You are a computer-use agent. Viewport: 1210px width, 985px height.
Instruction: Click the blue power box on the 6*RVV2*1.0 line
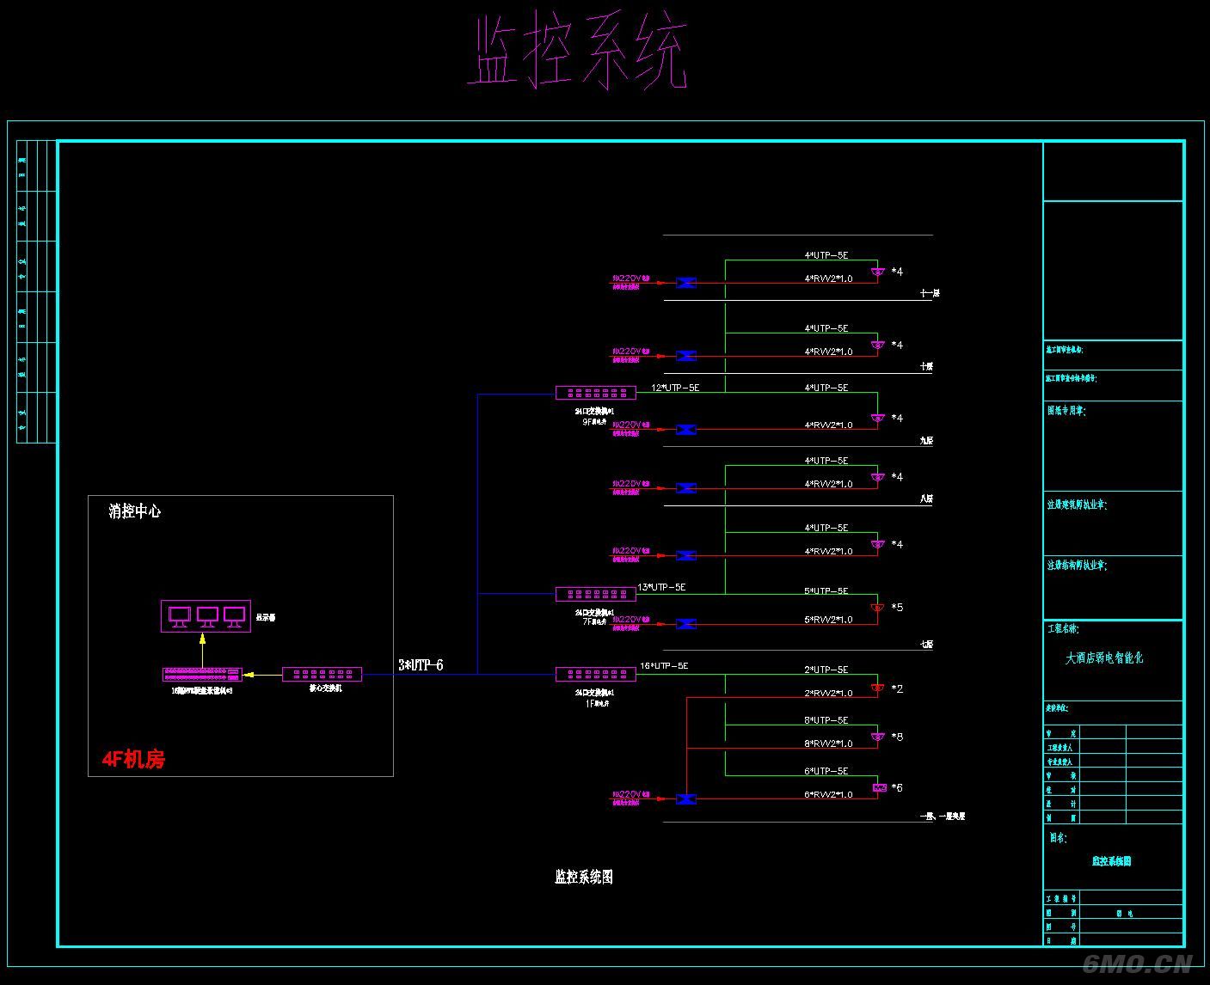click(x=685, y=799)
